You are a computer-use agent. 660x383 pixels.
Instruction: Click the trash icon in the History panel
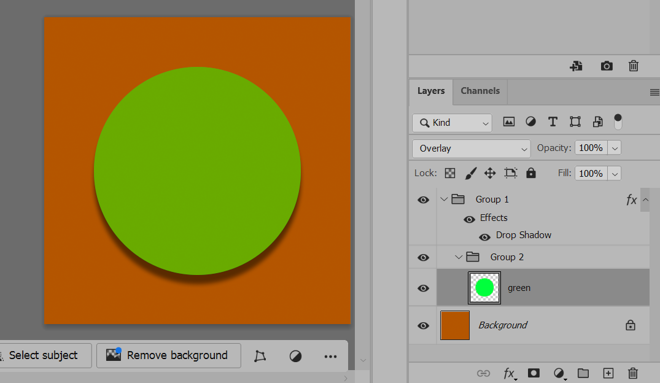634,66
